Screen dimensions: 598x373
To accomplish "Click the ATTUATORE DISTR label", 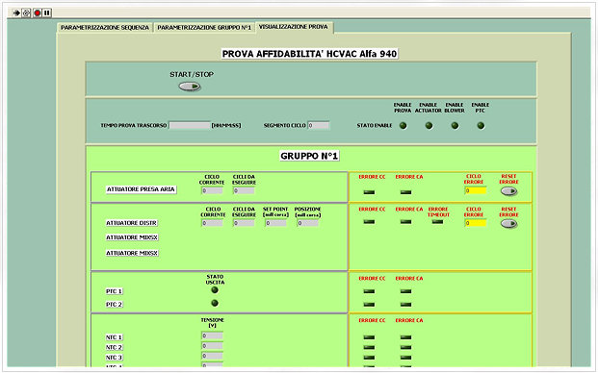I will [132, 223].
